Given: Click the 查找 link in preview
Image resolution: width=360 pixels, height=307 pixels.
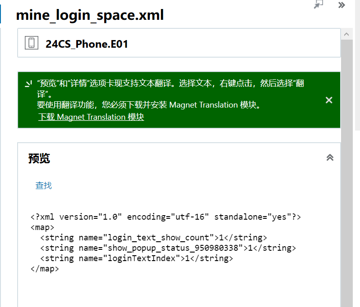Looking at the screenshot, I should [x=43, y=185].
